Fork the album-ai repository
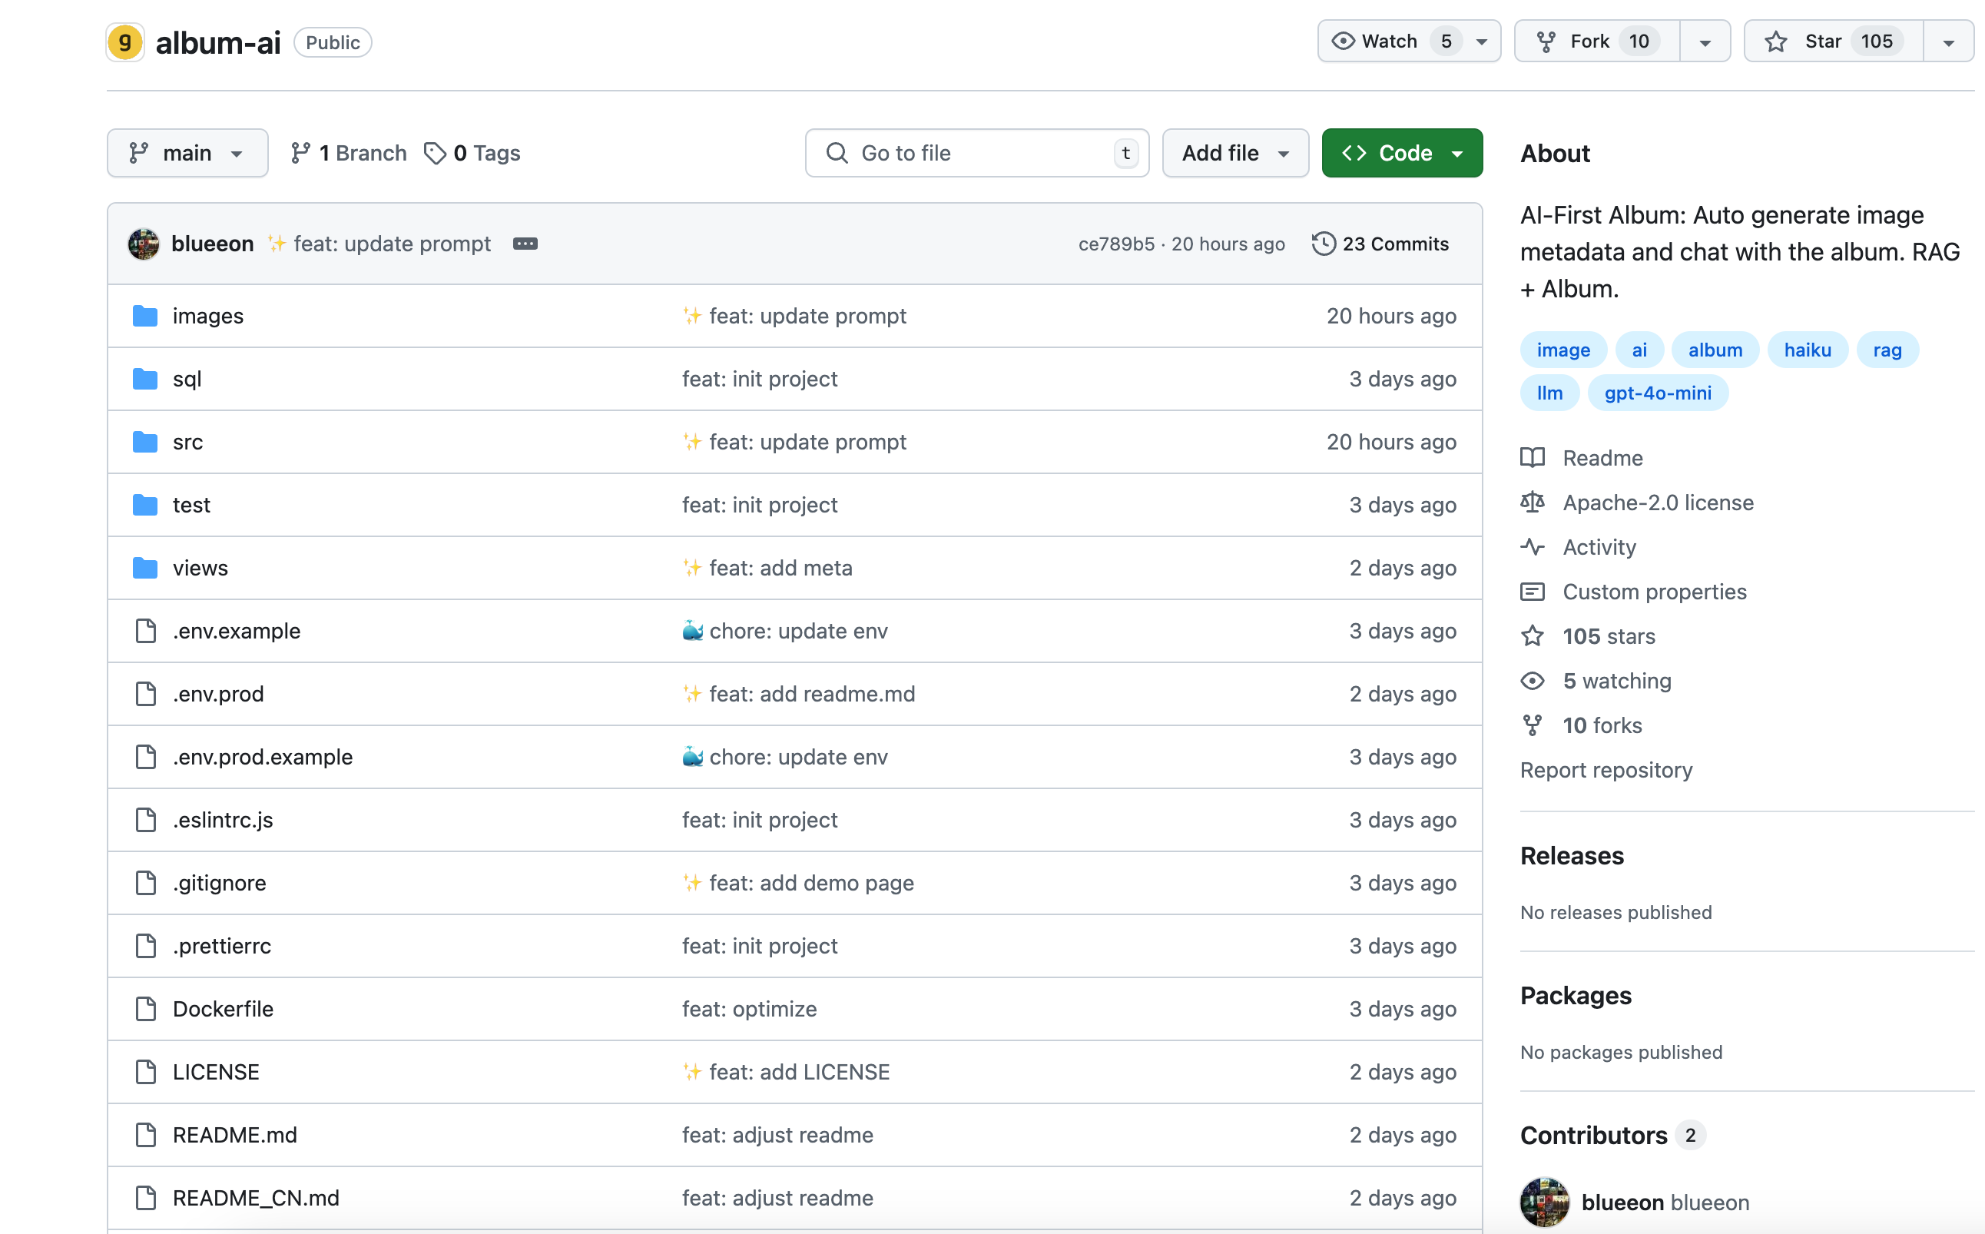The width and height of the screenshot is (1985, 1234). point(1596,41)
